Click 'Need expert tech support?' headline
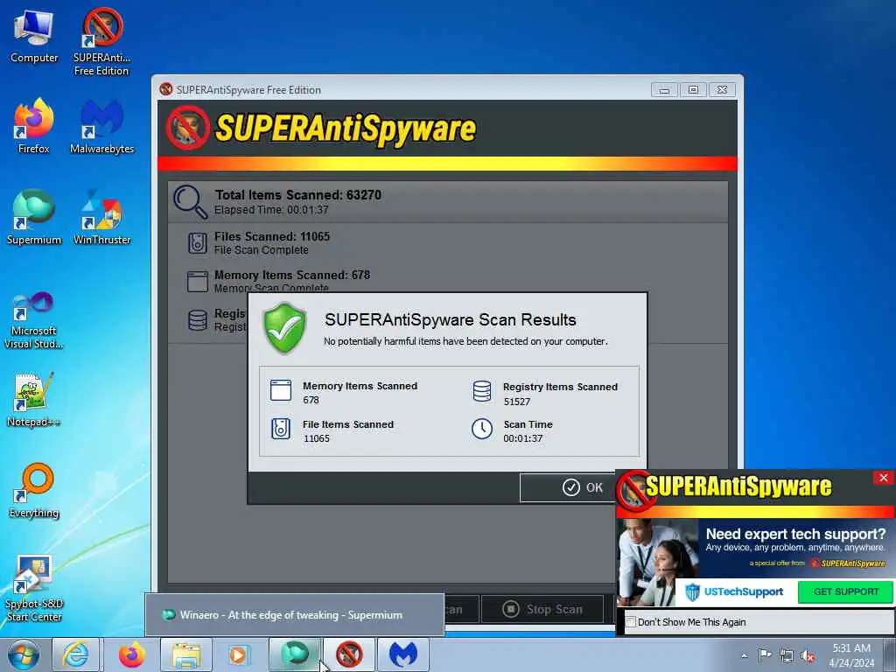The image size is (896, 672). click(x=795, y=534)
